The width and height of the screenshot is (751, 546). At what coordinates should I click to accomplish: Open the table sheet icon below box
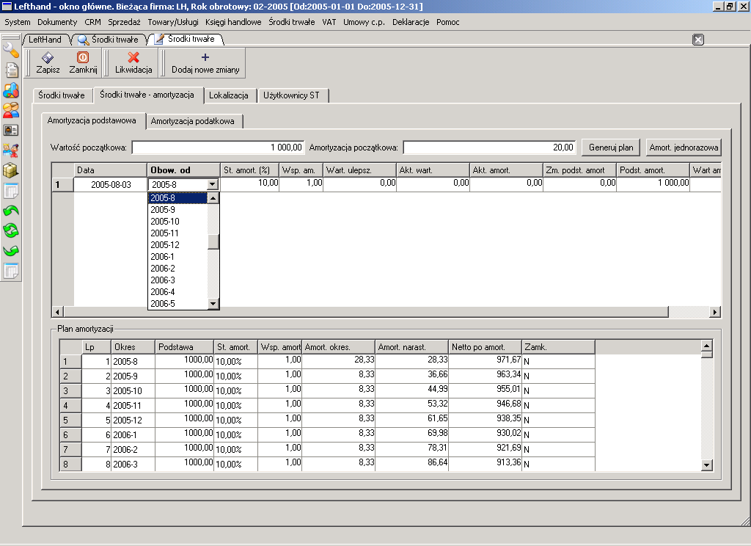(x=10, y=191)
